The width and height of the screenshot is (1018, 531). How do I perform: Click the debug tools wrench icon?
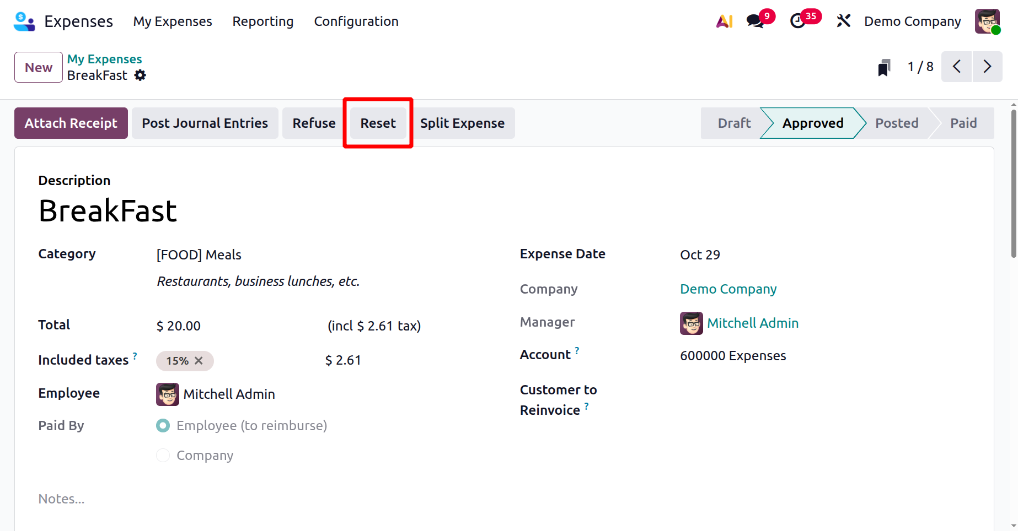pos(843,21)
